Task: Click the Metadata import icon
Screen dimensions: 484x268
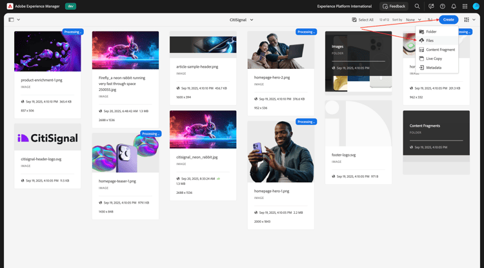Action: tap(421, 68)
